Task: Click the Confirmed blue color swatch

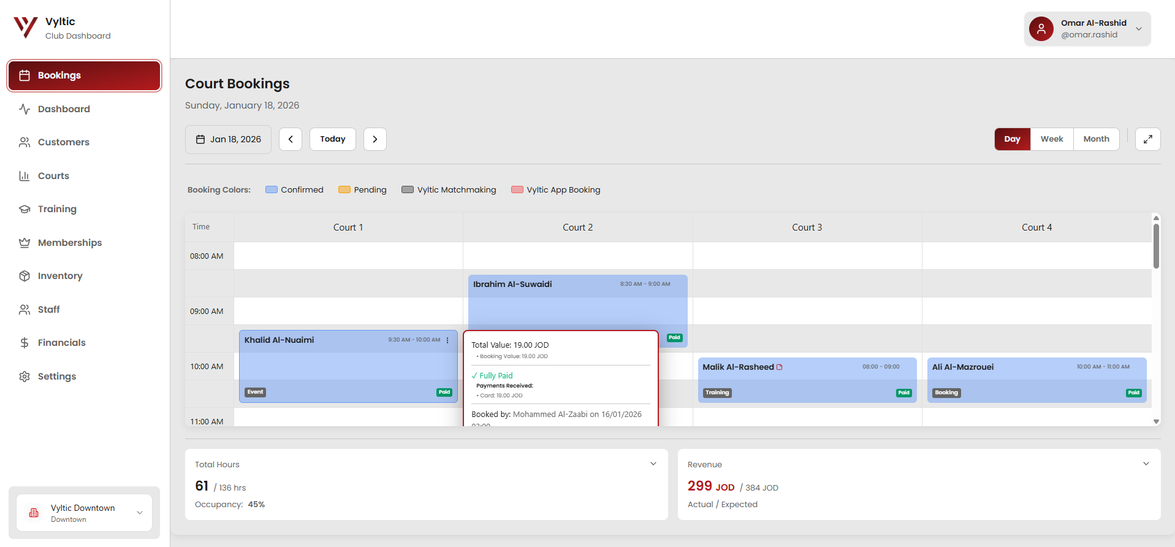Action: pos(272,190)
